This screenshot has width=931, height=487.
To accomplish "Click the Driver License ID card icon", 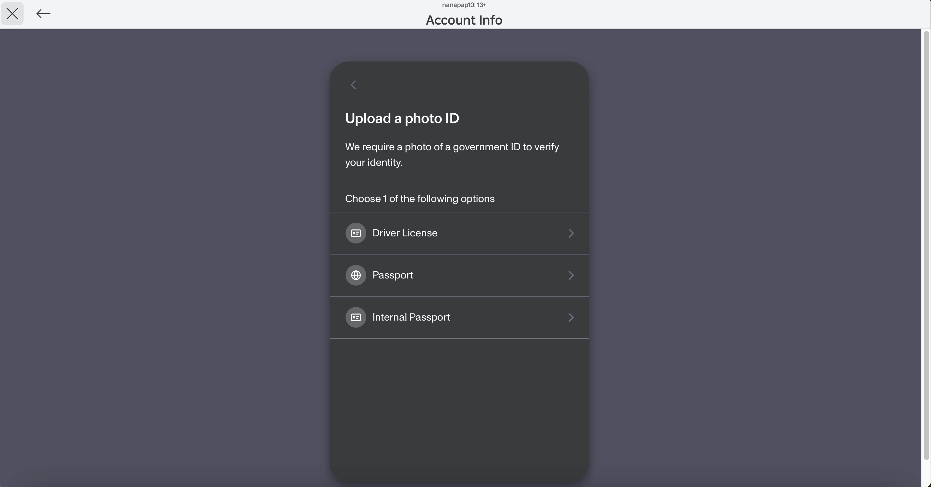I will [356, 233].
